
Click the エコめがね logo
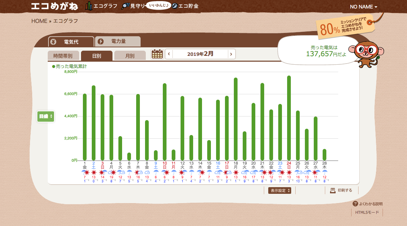click(55, 6)
